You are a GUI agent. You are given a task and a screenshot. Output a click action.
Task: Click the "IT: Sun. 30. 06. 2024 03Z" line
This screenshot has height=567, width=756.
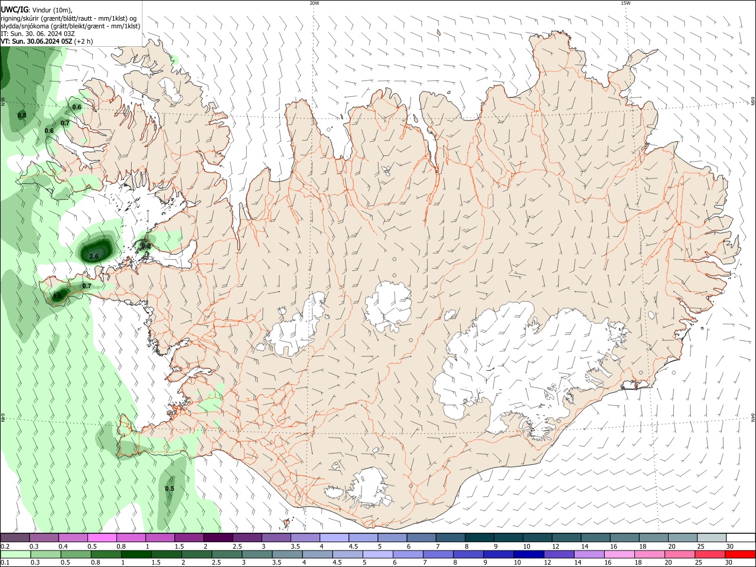point(37,34)
